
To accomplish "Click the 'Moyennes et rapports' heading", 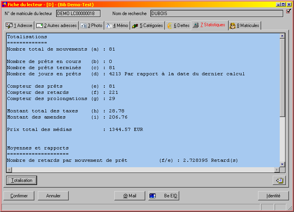I will point(38,148).
